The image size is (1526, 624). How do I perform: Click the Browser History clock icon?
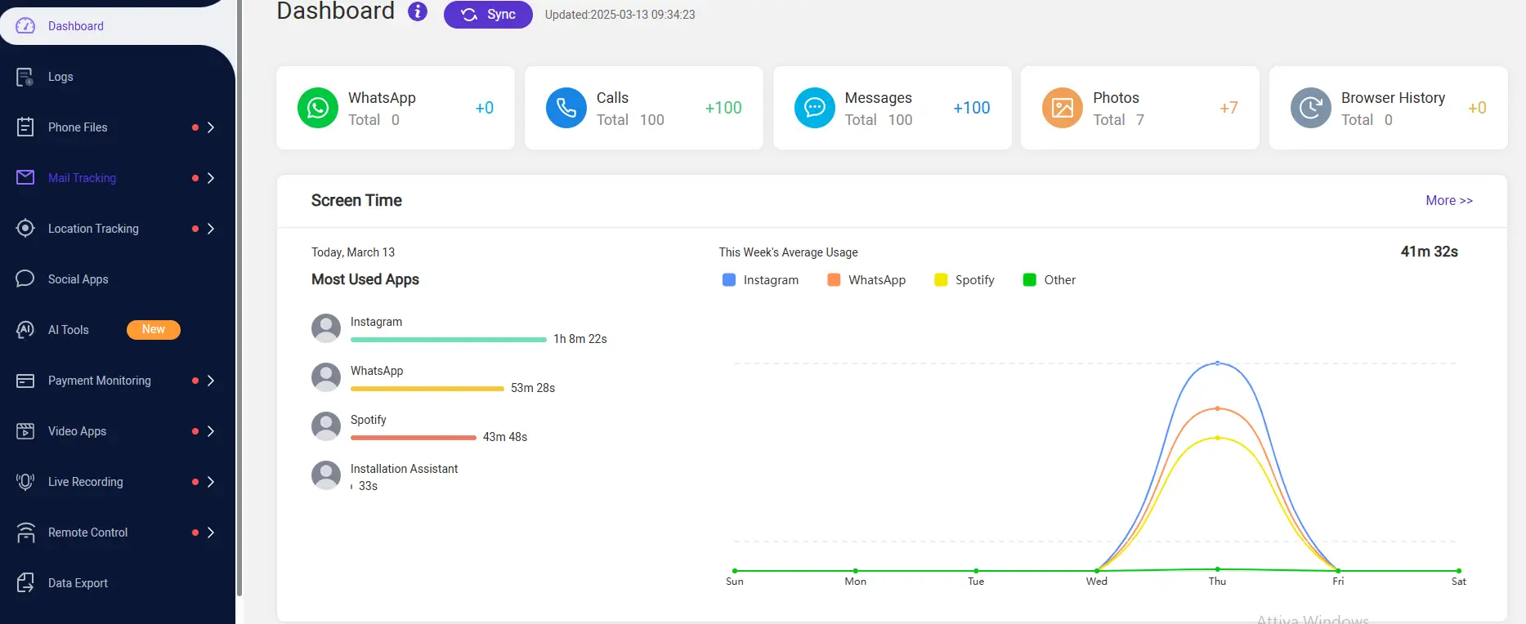pos(1310,108)
